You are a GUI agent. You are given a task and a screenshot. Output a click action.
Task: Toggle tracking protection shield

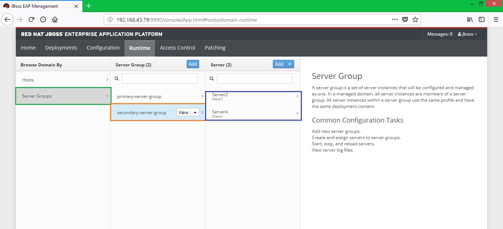coord(405,20)
